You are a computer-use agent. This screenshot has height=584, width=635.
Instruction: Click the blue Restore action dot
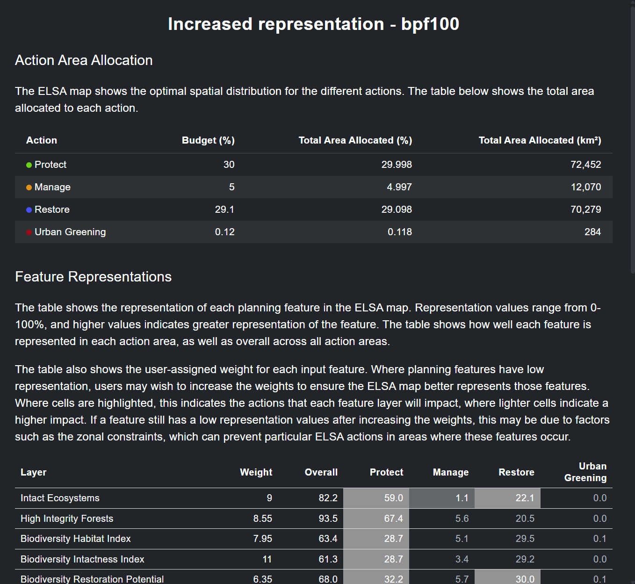coord(29,210)
